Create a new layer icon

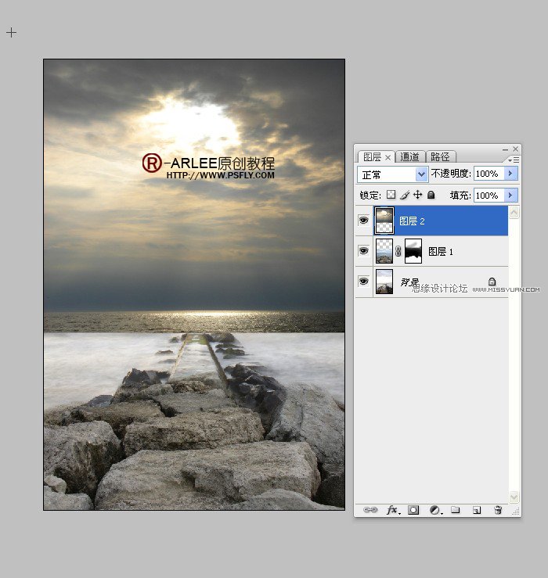point(477,510)
